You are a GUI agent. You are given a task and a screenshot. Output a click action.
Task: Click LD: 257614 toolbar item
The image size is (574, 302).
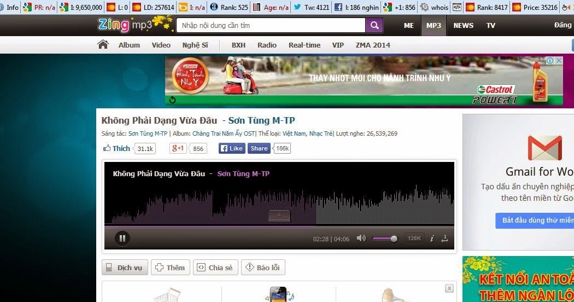tap(154, 7)
